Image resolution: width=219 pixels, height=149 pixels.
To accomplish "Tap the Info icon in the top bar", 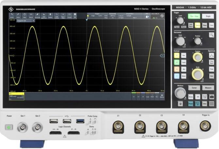I will tap(147, 16).
